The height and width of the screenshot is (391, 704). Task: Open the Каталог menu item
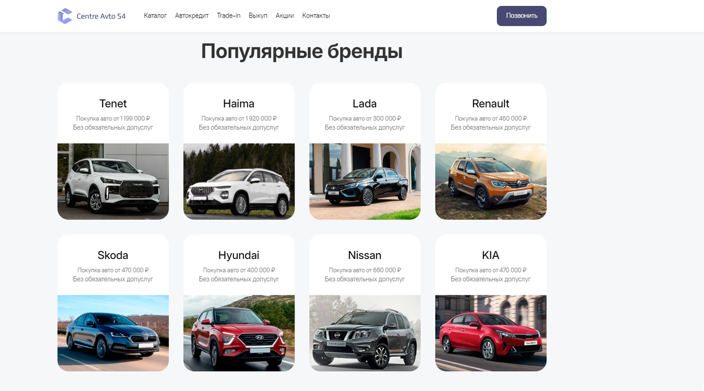(x=155, y=16)
